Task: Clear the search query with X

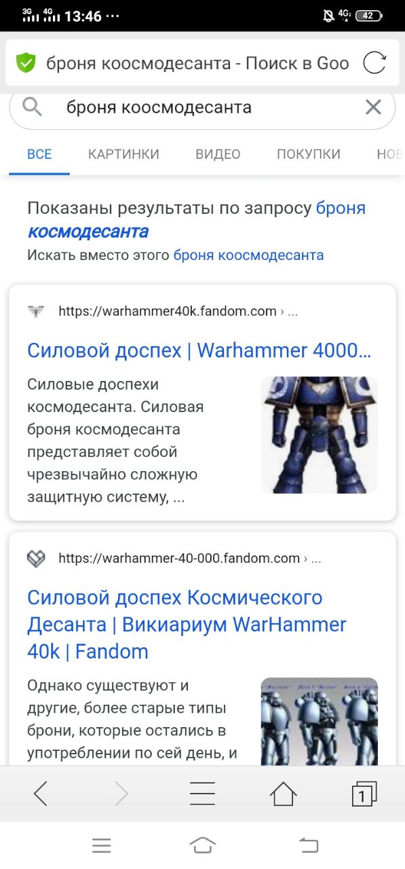Action: click(x=373, y=107)
